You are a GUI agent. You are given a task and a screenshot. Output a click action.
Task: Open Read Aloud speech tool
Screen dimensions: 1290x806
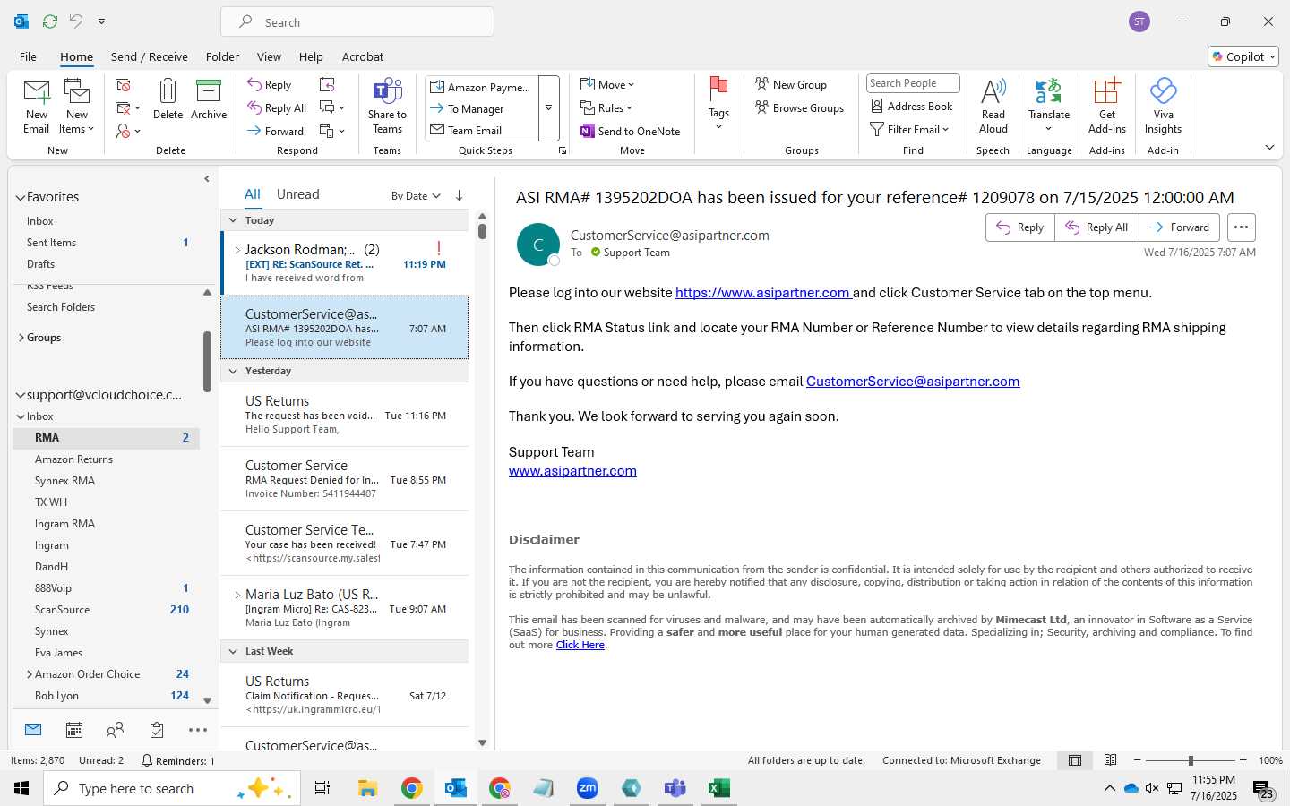click(993, 106)
